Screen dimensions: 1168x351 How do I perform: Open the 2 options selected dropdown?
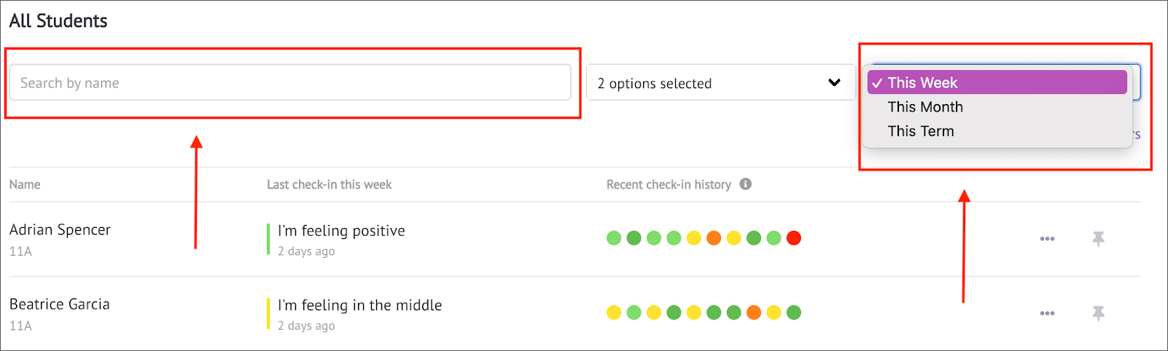720,82
